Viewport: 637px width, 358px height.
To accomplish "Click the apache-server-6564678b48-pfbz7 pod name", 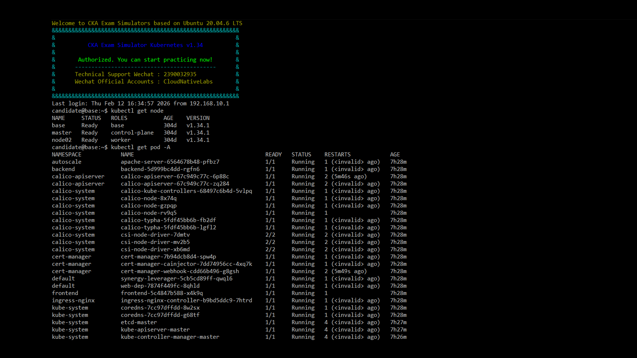I will click(170, 162).
